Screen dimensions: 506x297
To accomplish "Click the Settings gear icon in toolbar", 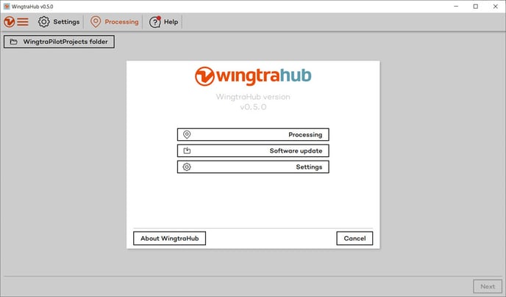I will click(44, 22).
